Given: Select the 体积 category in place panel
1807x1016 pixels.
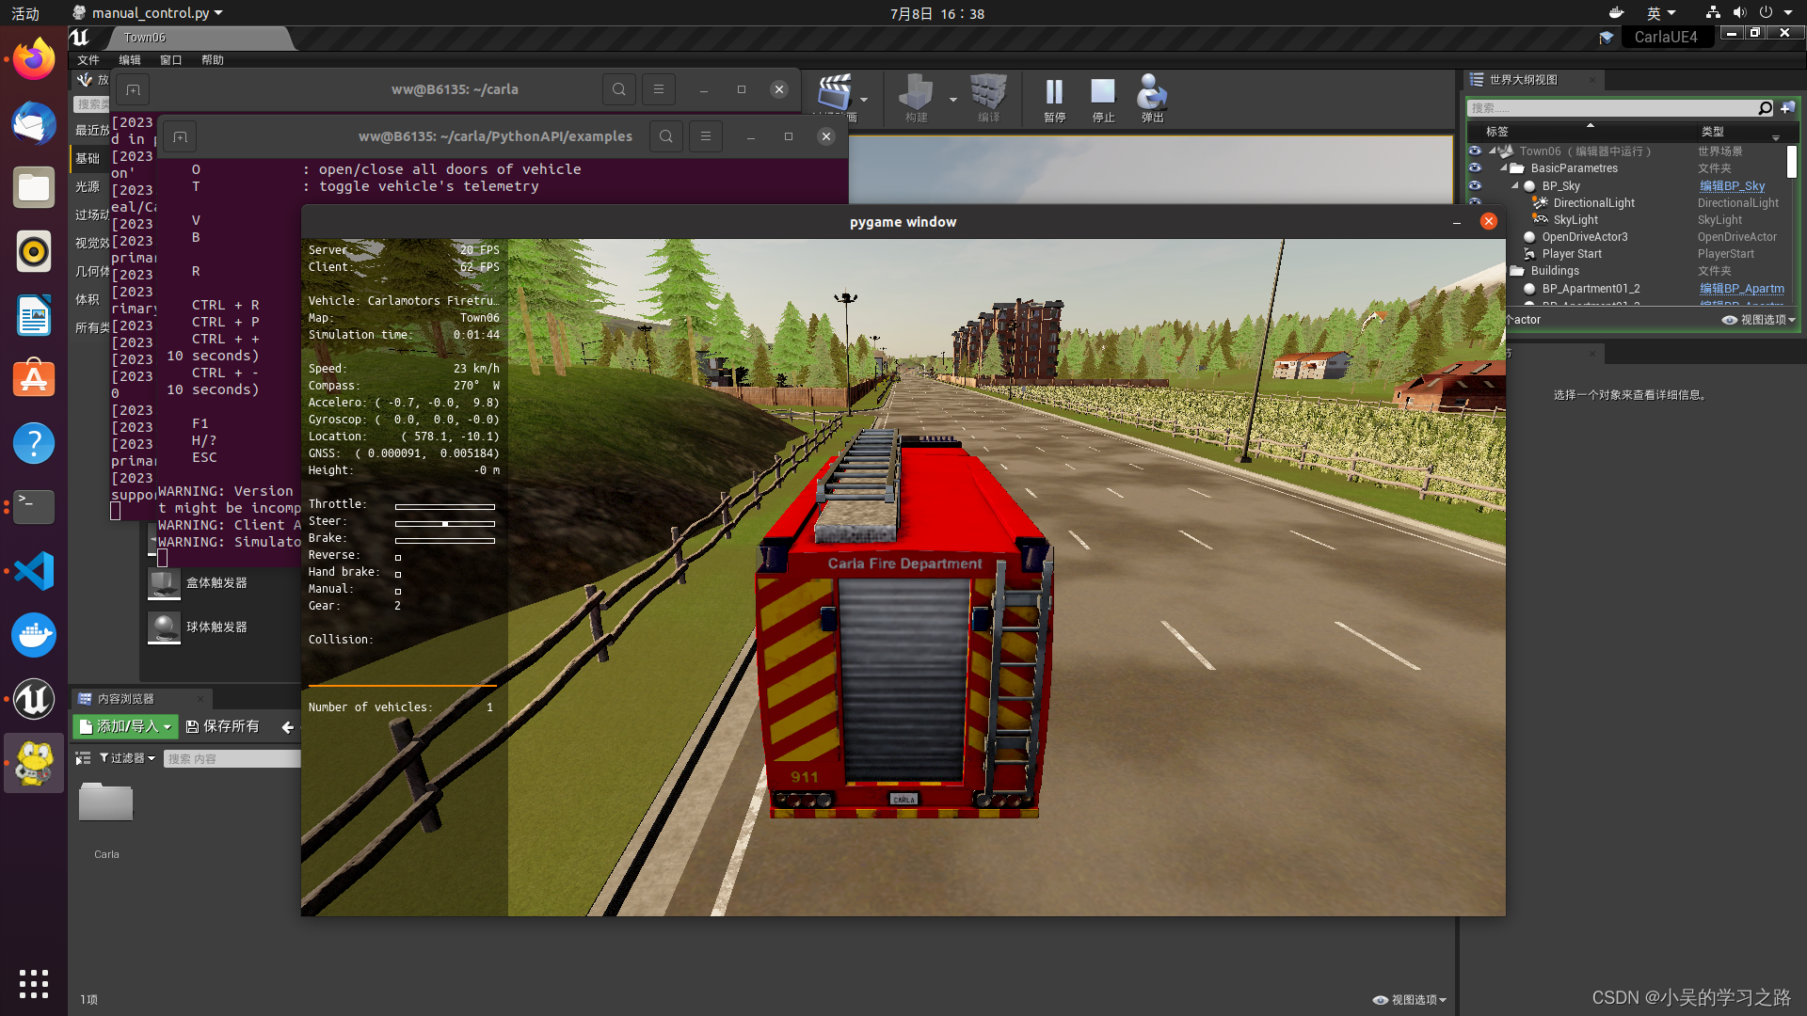Looking at the screenshot, I should [88, 300].
